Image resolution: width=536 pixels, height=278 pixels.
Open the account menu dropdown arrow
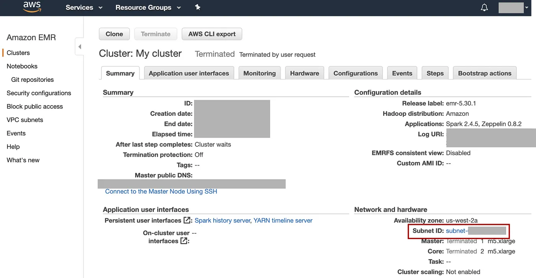[527, 8]
